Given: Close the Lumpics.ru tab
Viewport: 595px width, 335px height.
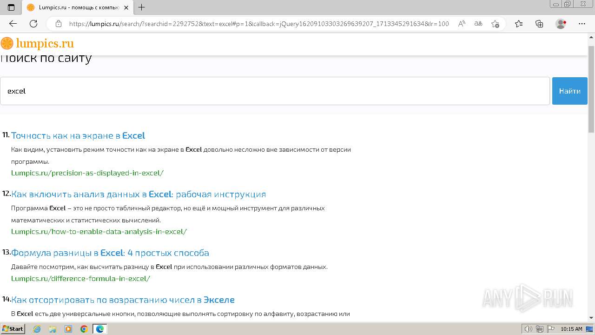Looking at the screenshot, I should tap(126, 7).
